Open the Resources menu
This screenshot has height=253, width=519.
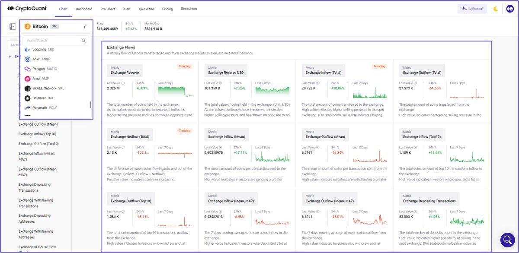[189, 9]
